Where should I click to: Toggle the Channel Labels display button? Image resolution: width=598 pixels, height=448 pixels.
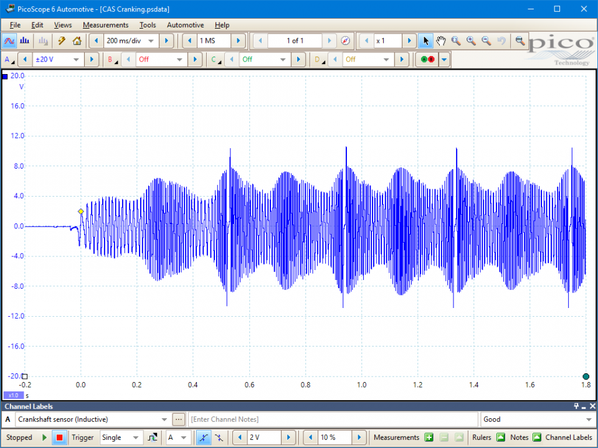tap(568, 437)
